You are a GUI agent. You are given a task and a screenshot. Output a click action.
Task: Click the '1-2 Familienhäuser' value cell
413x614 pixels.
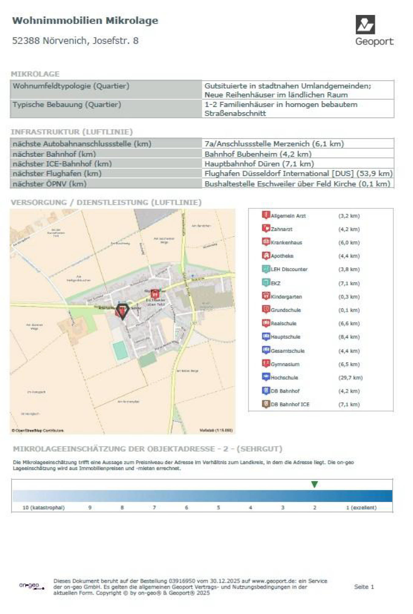298,109
